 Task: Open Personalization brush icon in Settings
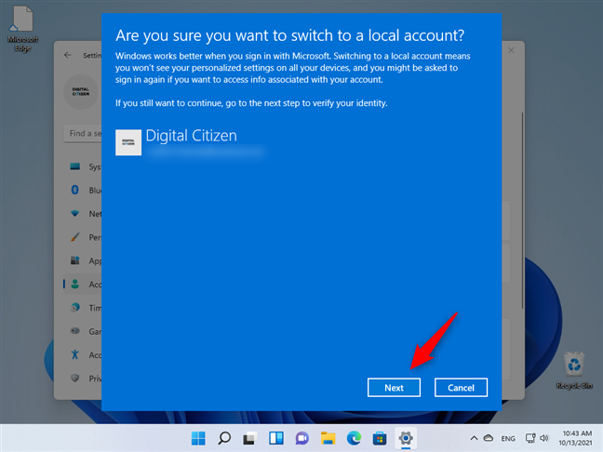75,237
